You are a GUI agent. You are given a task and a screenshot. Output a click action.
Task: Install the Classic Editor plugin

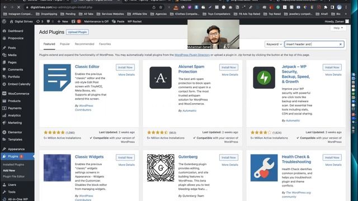pyautogui.click(x=125, y=68)
